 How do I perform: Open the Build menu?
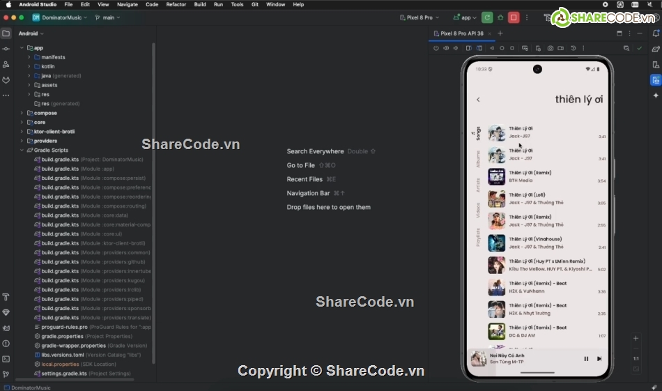[x=200, y=4]
